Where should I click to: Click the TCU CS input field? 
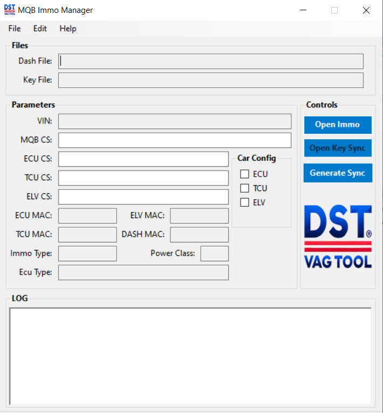pyautogui.click(x=143, y=178)
